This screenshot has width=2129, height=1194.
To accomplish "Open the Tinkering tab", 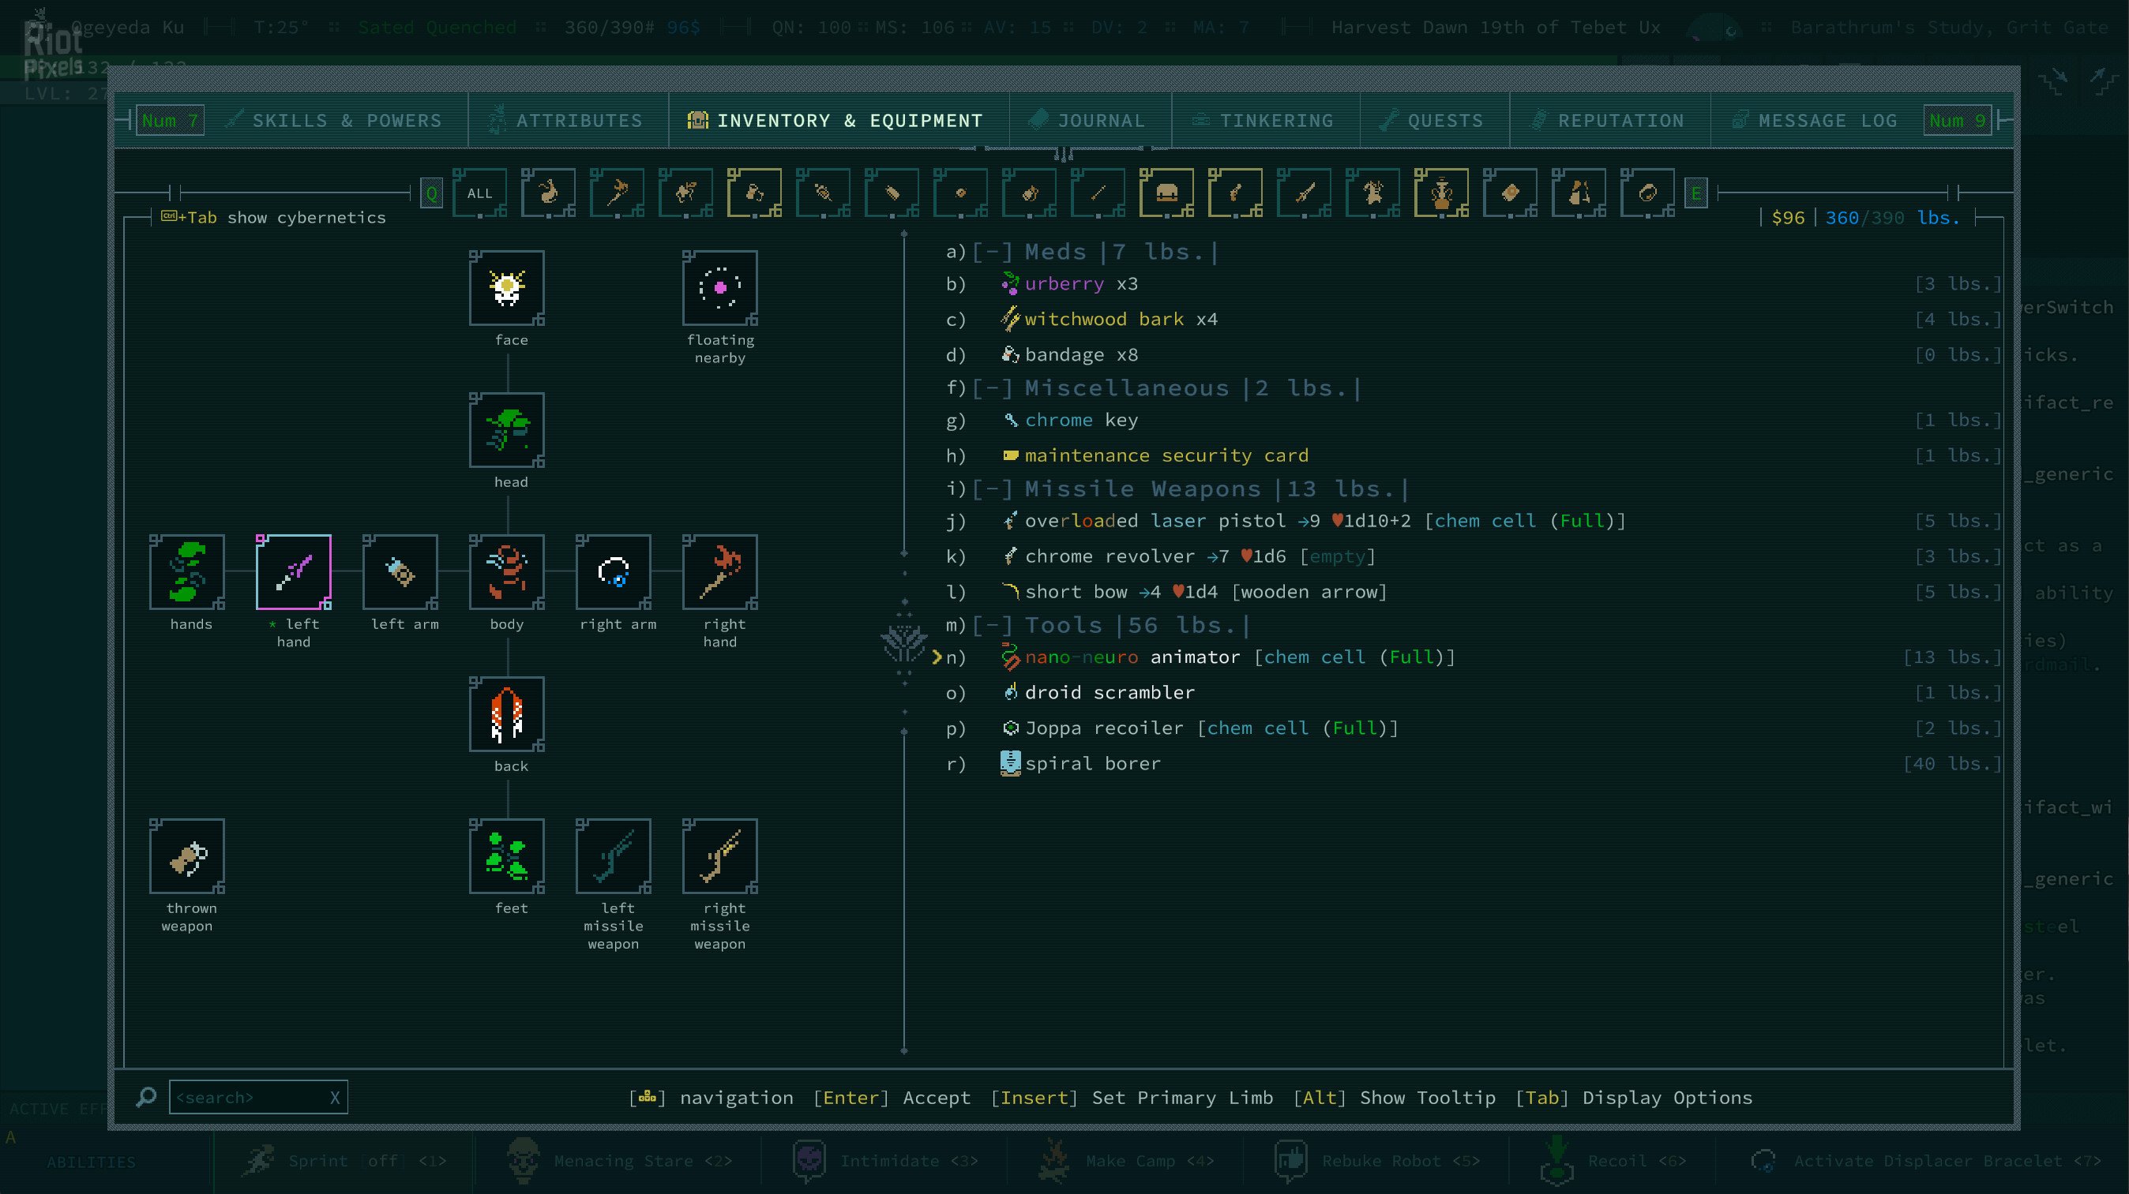I will pos(1263,121).
